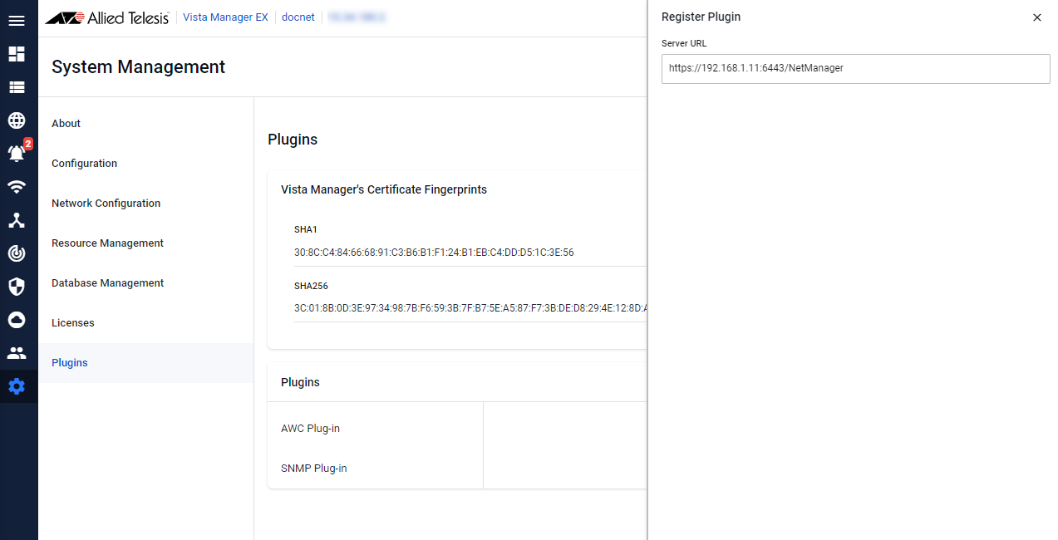Open the asset list icon in sidebar
Image resolution: width=1058 pixels, height=540 pixels.
(17, 87)
